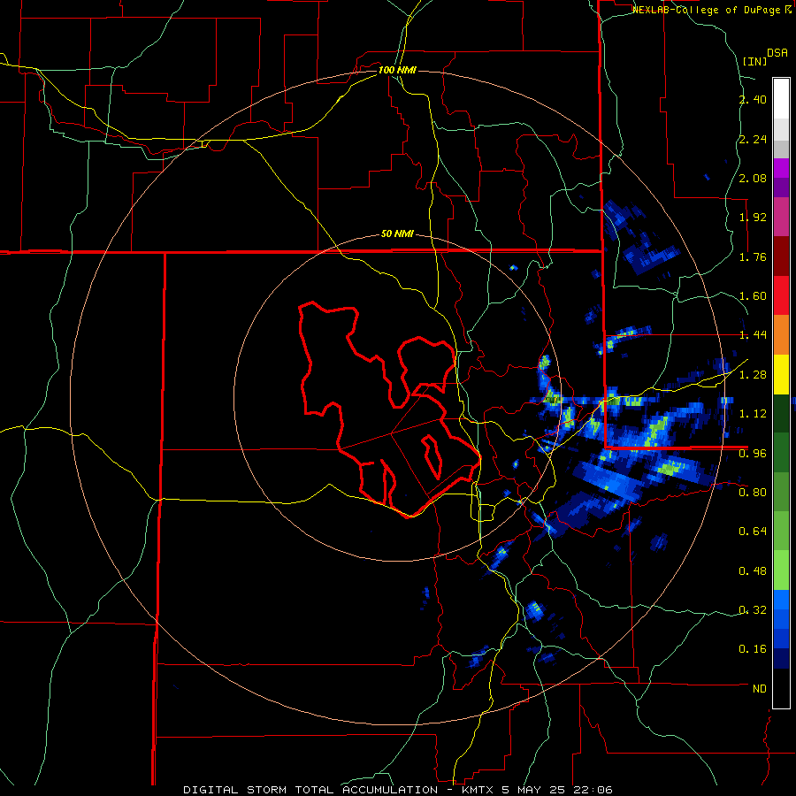
Task: Click the DSA product label
Action: click(777, 53)
